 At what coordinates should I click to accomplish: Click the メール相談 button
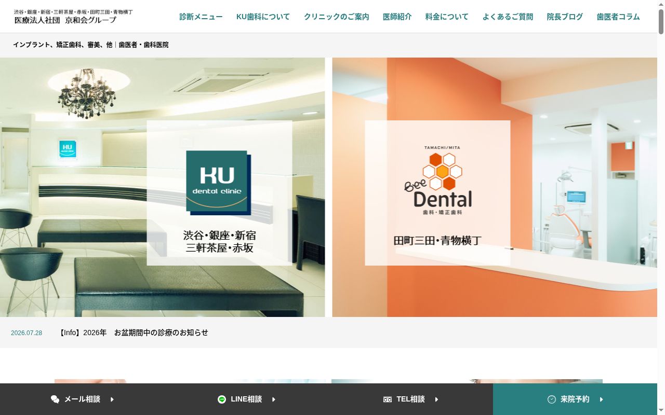click(82, 399)
